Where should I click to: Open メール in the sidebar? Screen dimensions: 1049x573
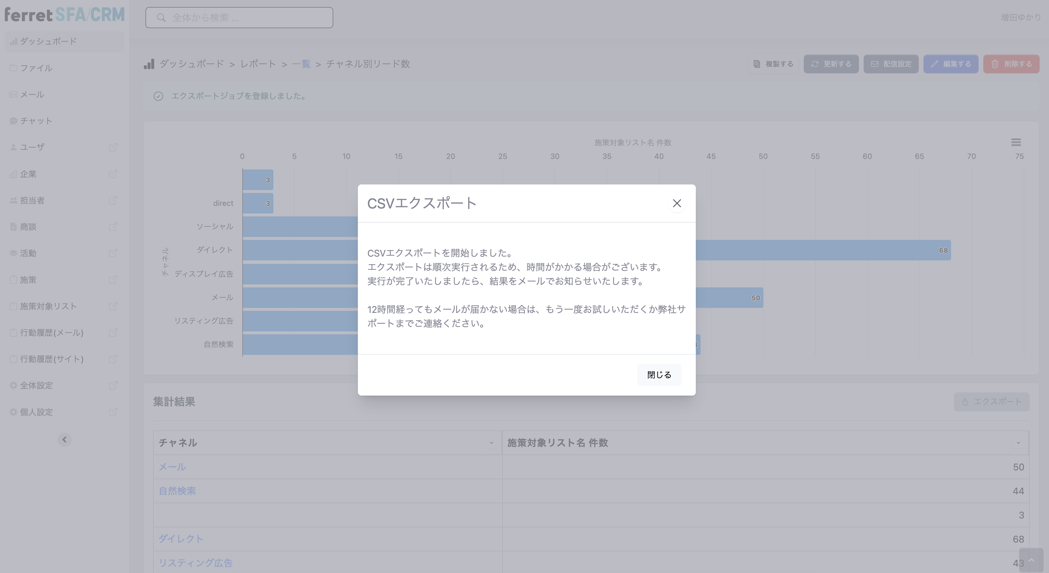click(64, 94)
